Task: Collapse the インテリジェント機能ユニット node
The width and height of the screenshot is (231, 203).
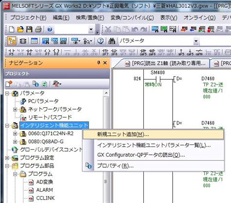Action: [7, 125]
